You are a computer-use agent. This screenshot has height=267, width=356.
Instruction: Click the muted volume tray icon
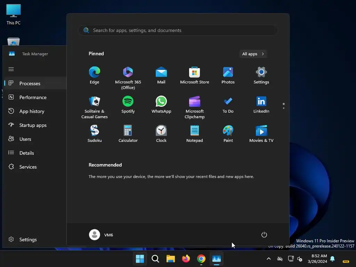300,259
